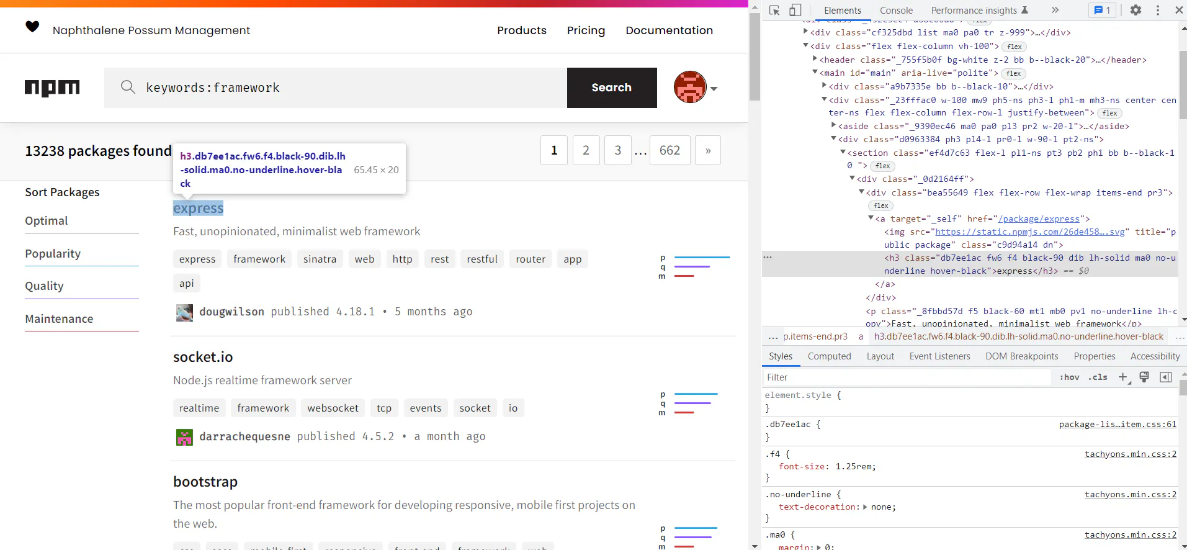Screen dimensions: 1187x550
Task: Open the Accessibility tab
Action: (x=1155, y=356)
